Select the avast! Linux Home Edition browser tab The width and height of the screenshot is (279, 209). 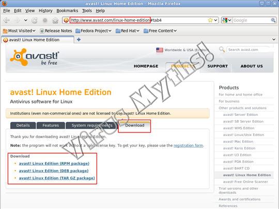(x=38, y=40)
